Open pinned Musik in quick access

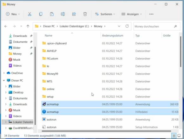point(17,60)
